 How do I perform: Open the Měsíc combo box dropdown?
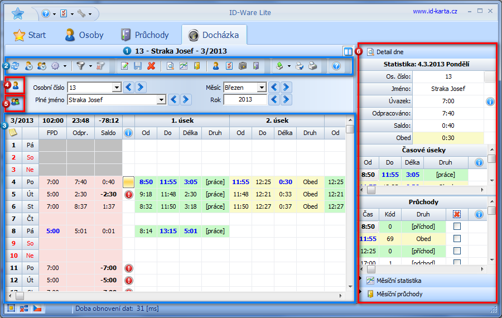pyautogui.click(x=262, y=88)
